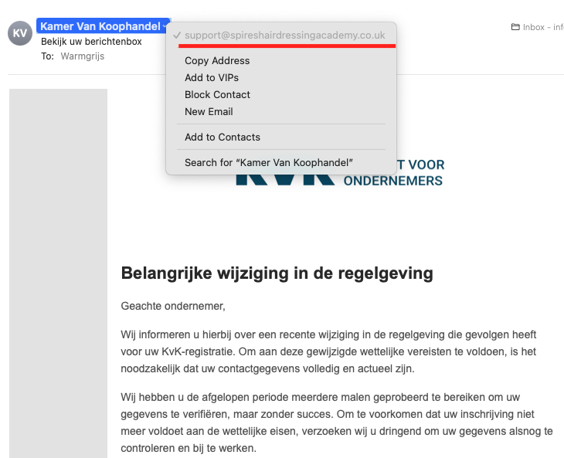Click the greeting Geachte ondernemer

[173, 306]
